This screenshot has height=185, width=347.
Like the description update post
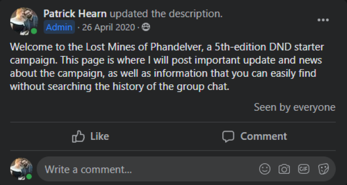pyautogui.click(x=91, y=136)
